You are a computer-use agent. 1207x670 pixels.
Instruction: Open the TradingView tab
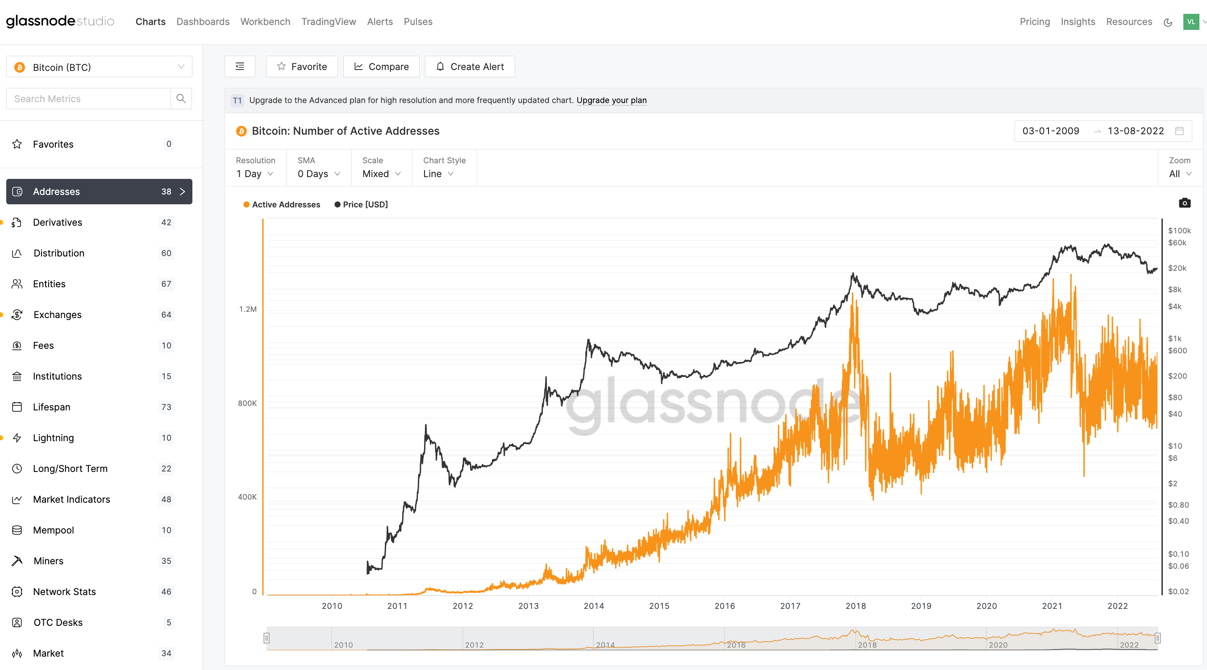click(329, 21)
